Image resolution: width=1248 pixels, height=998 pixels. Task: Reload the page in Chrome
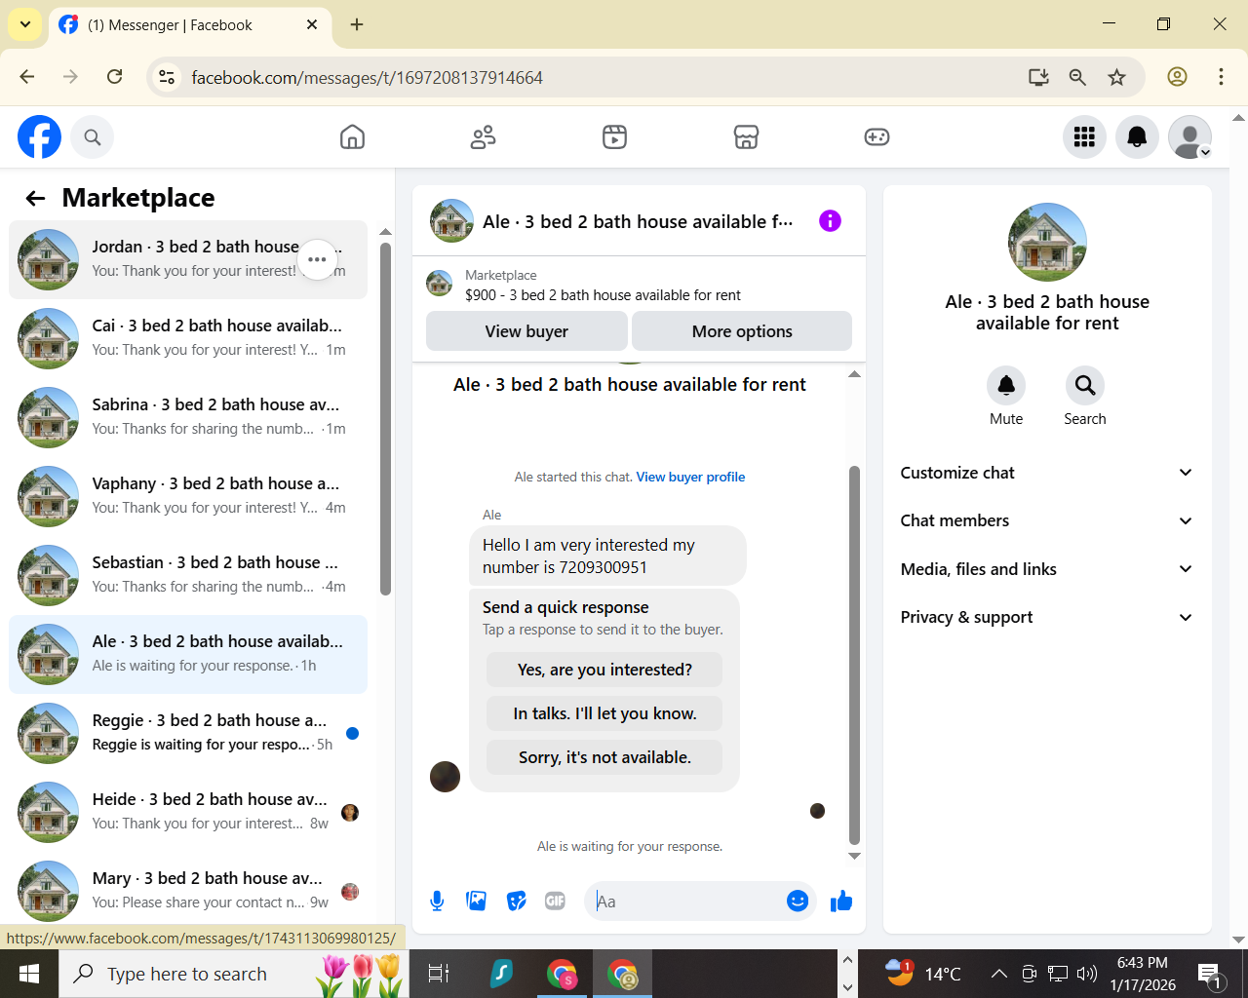pyautogui.click(x=115, y=77)
